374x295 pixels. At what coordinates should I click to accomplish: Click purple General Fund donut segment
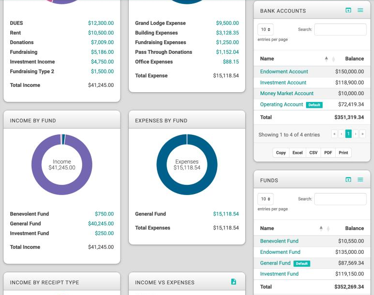pos(62,190)
